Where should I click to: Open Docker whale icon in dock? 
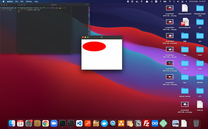coord(104,123)
